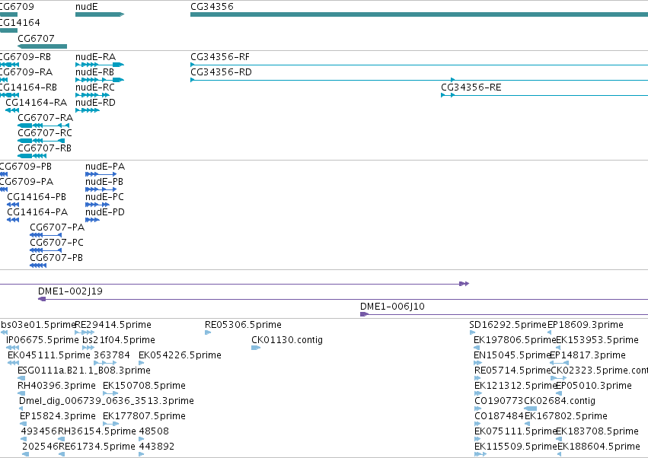
Task: Click the EN15045.5prime label
Action: 512,355
